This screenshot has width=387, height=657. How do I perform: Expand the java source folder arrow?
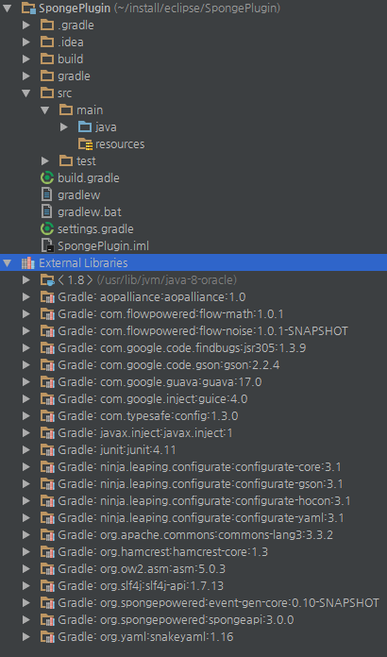[x=64, y=126]
